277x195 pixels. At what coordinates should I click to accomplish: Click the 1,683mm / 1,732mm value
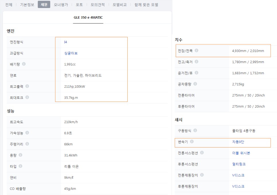[x=248, y=73]
